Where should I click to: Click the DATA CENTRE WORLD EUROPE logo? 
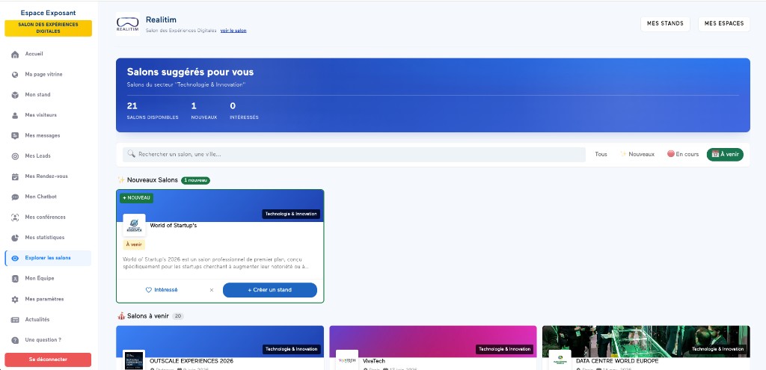click(x=560, y=360)
